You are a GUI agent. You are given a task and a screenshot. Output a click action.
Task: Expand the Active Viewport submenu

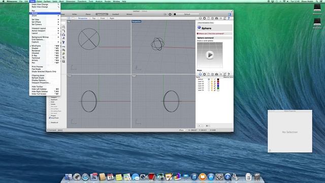pyautogui.click(x=45, y=30)
